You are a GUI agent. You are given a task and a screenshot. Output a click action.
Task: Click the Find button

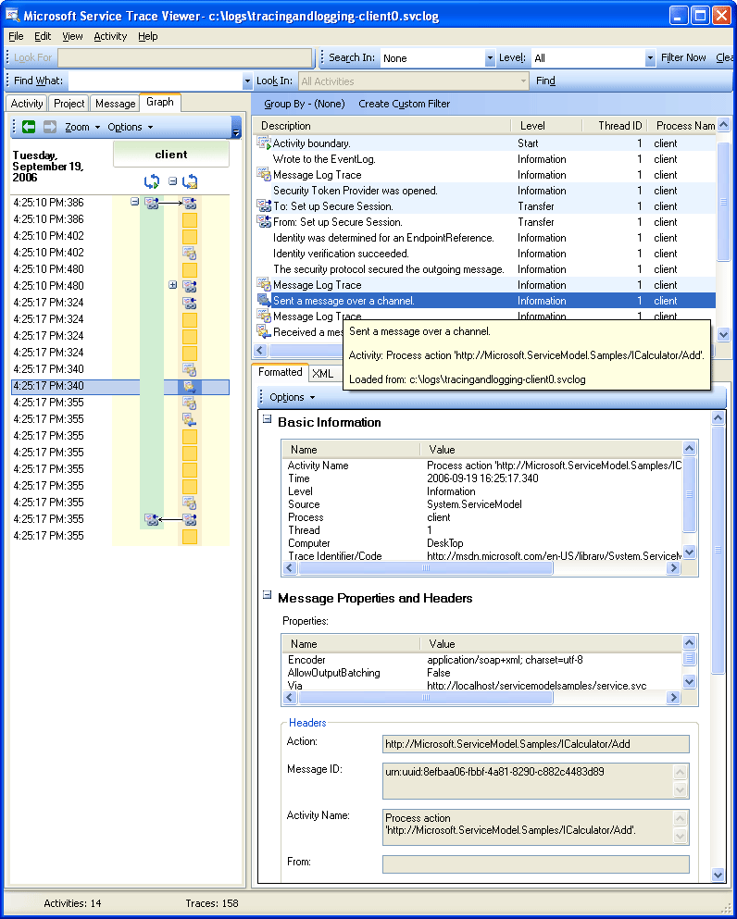click(x=545, y=81)
